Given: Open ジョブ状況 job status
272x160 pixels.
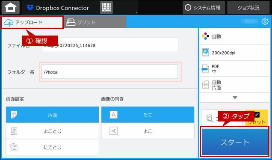Looking at the screenshot, I should (248, 7).
